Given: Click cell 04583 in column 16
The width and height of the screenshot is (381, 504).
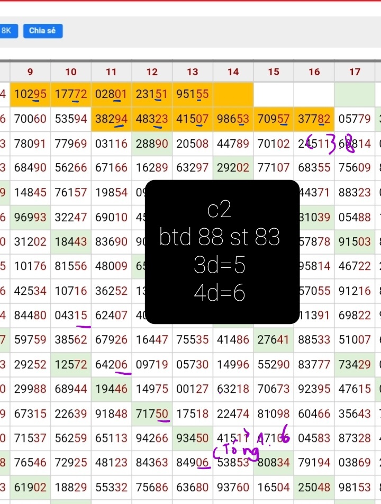Looking at the screenshot, I should [314, 438].
